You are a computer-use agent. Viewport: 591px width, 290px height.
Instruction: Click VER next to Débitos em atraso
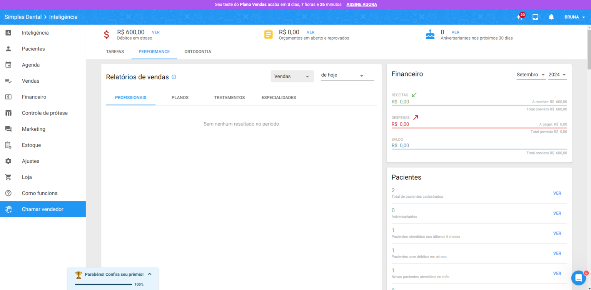155,32
